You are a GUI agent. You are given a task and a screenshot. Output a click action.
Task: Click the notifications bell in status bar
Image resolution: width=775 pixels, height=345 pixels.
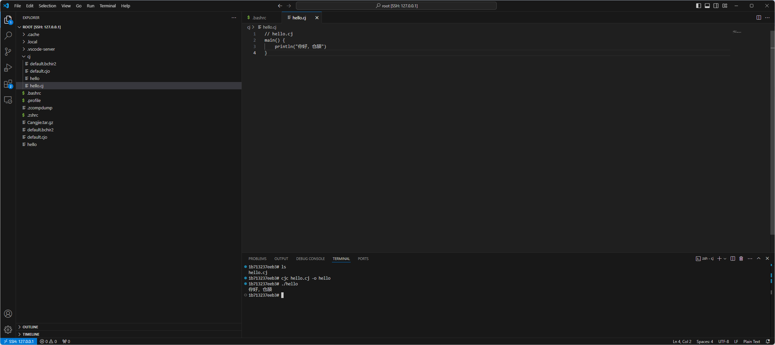coord(768,341)
